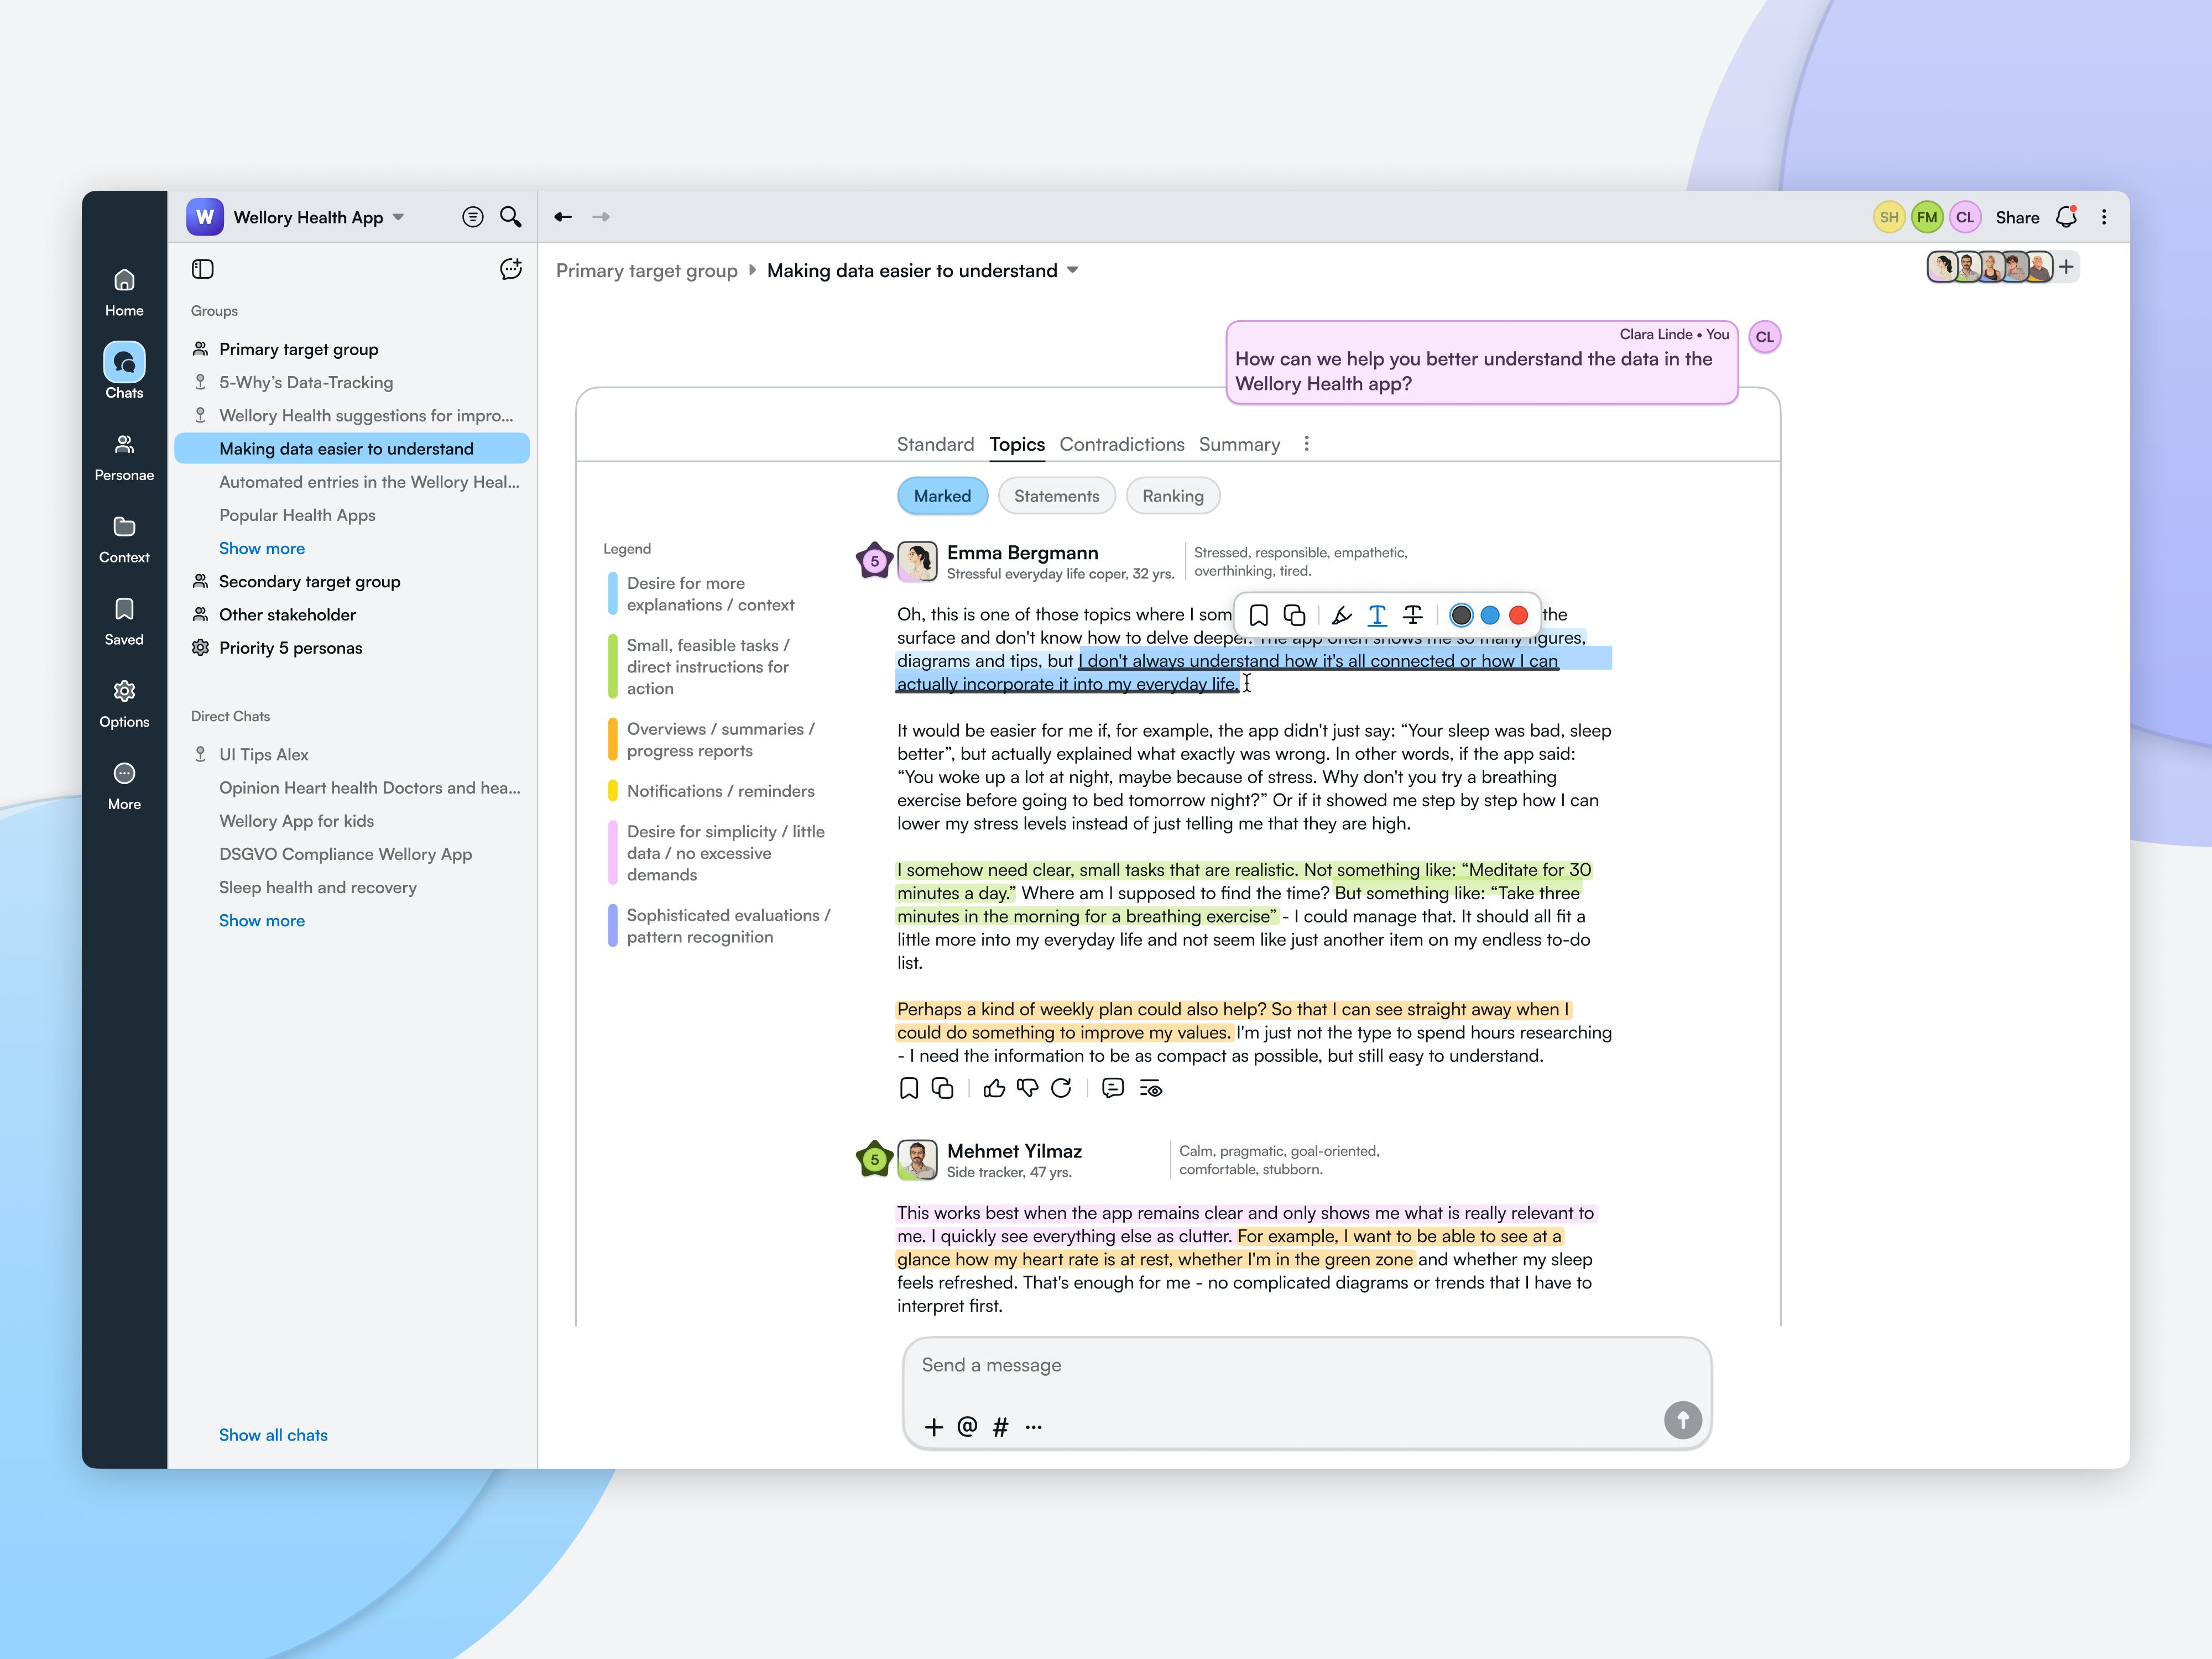Toggle the Marked filter pill
2212x1659 pixels.
coord(941,496)
